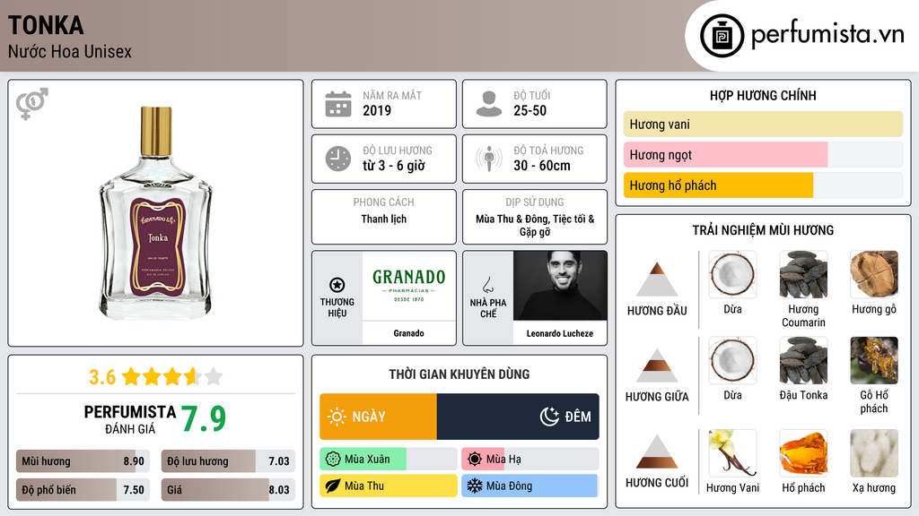Click the moon icon in Đêm bar
This screenshot has width=919, height=516.
tap(549, 417)
